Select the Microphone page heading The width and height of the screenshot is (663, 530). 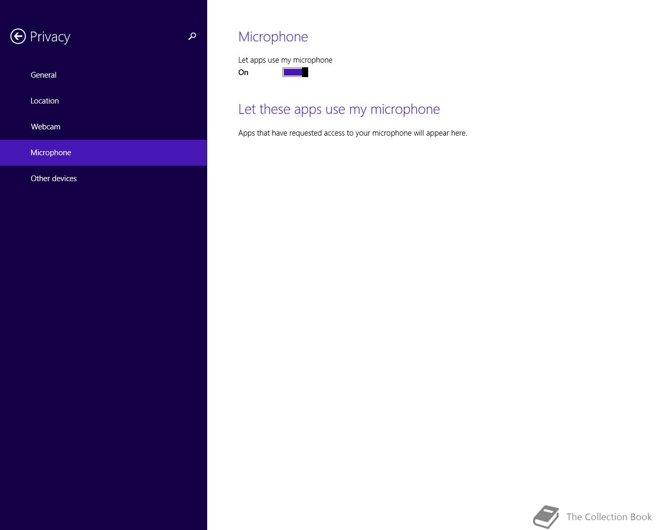(x=273, y=37)
